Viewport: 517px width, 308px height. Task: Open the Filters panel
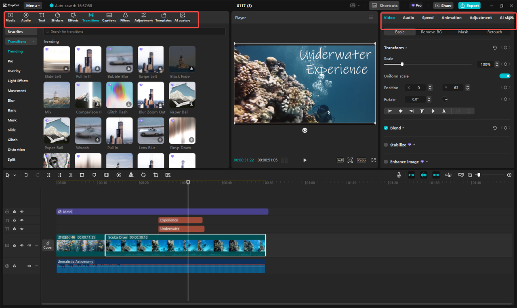coord(125,17)
